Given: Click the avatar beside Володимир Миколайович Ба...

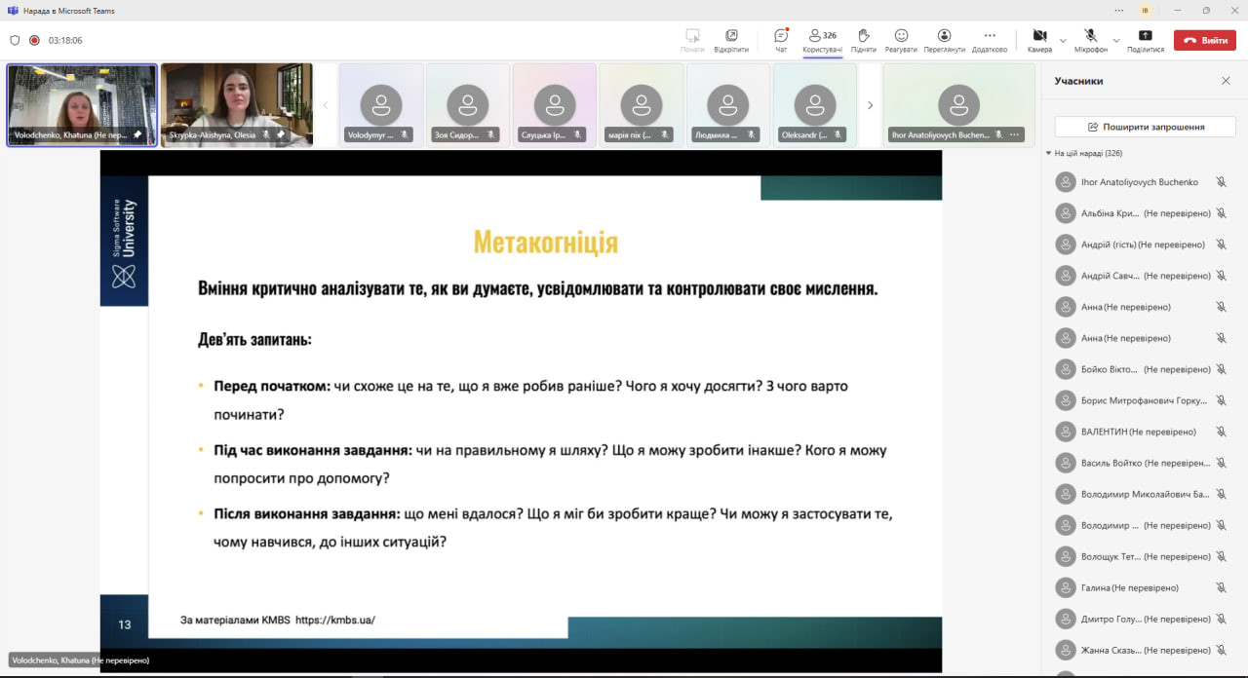Looking at the screenshot, I should coord(1066,494).
